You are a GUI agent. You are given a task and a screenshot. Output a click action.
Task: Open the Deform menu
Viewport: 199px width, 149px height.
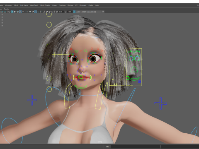70,5
